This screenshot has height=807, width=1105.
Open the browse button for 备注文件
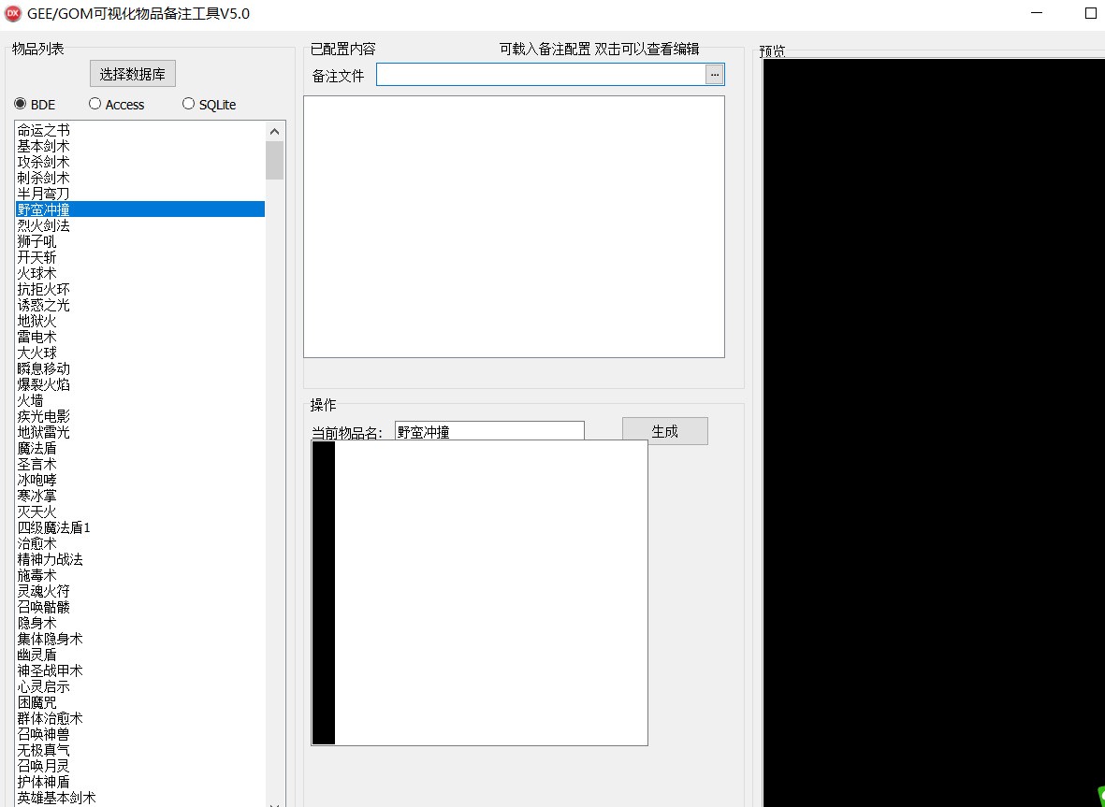[714, 75]
